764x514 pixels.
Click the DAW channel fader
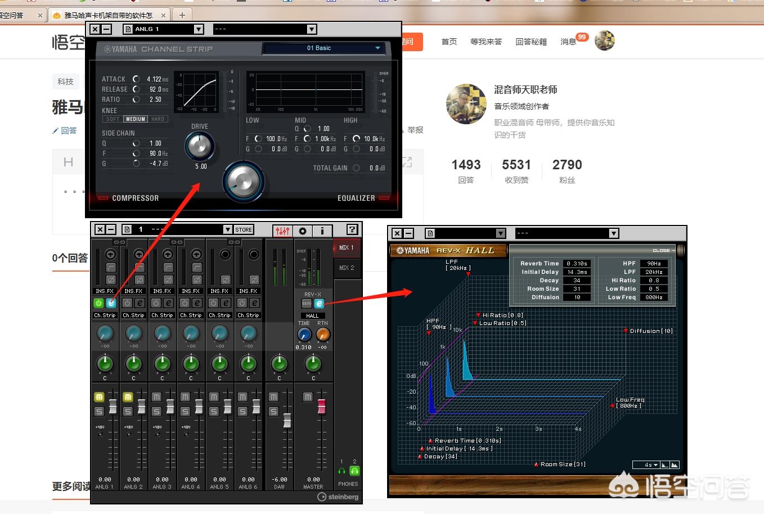287,420
